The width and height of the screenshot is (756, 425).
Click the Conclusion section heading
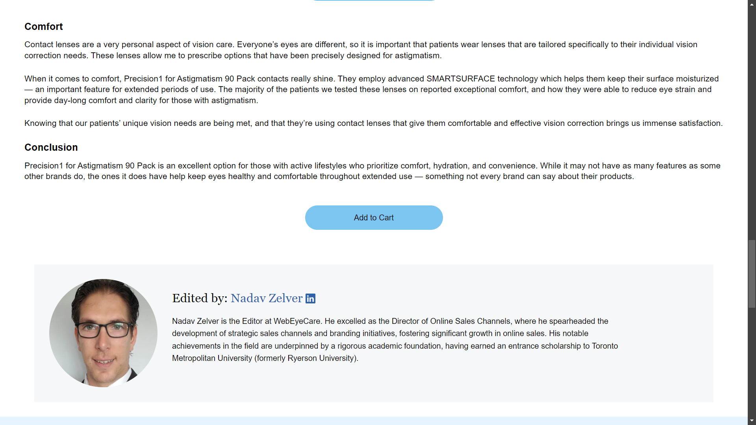51,147
